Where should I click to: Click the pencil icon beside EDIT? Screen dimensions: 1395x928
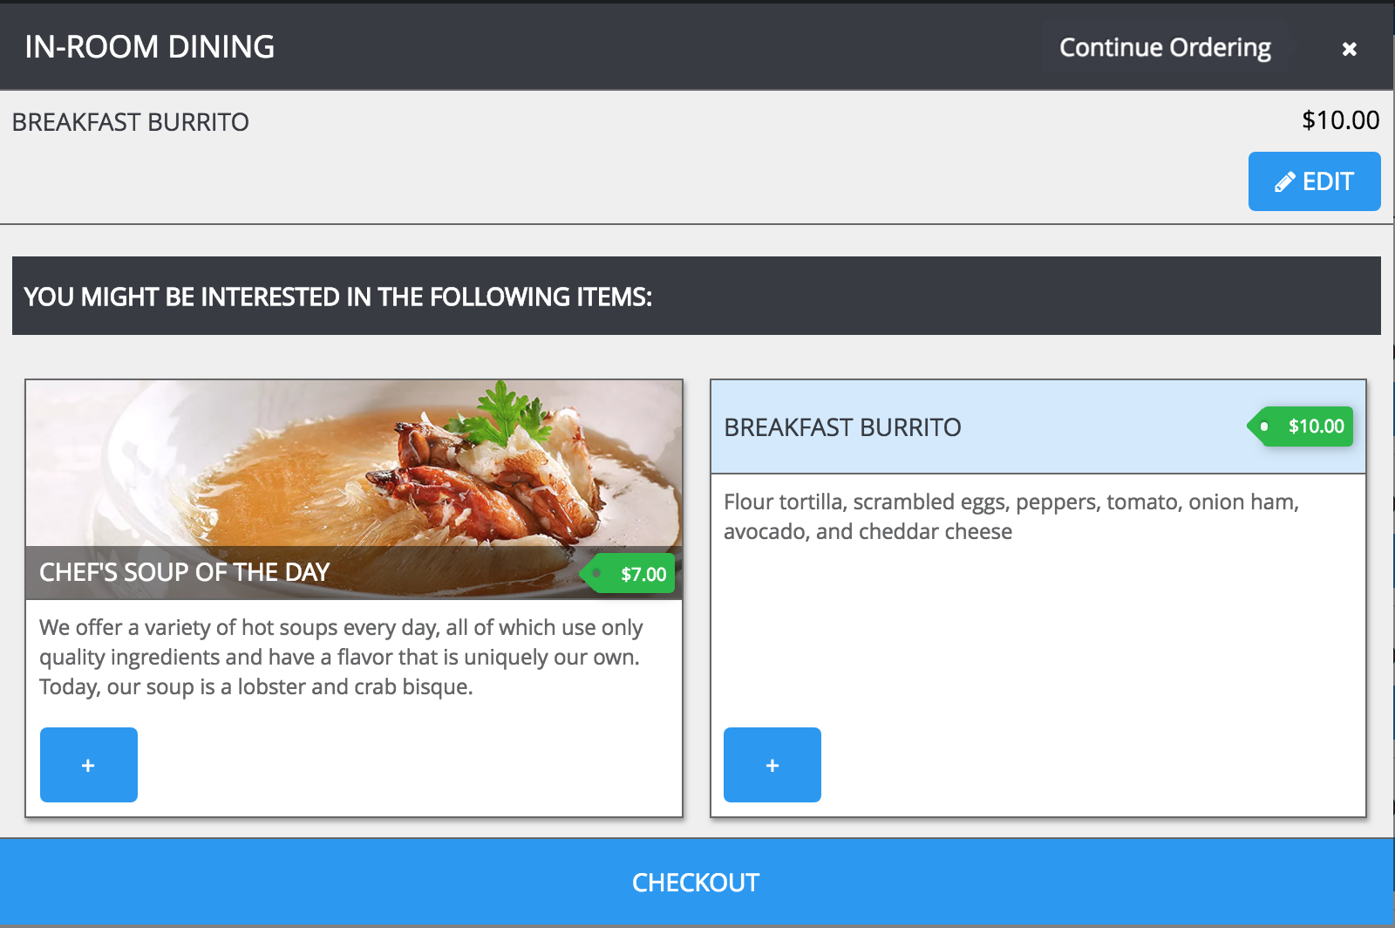tap(1284, 181)
